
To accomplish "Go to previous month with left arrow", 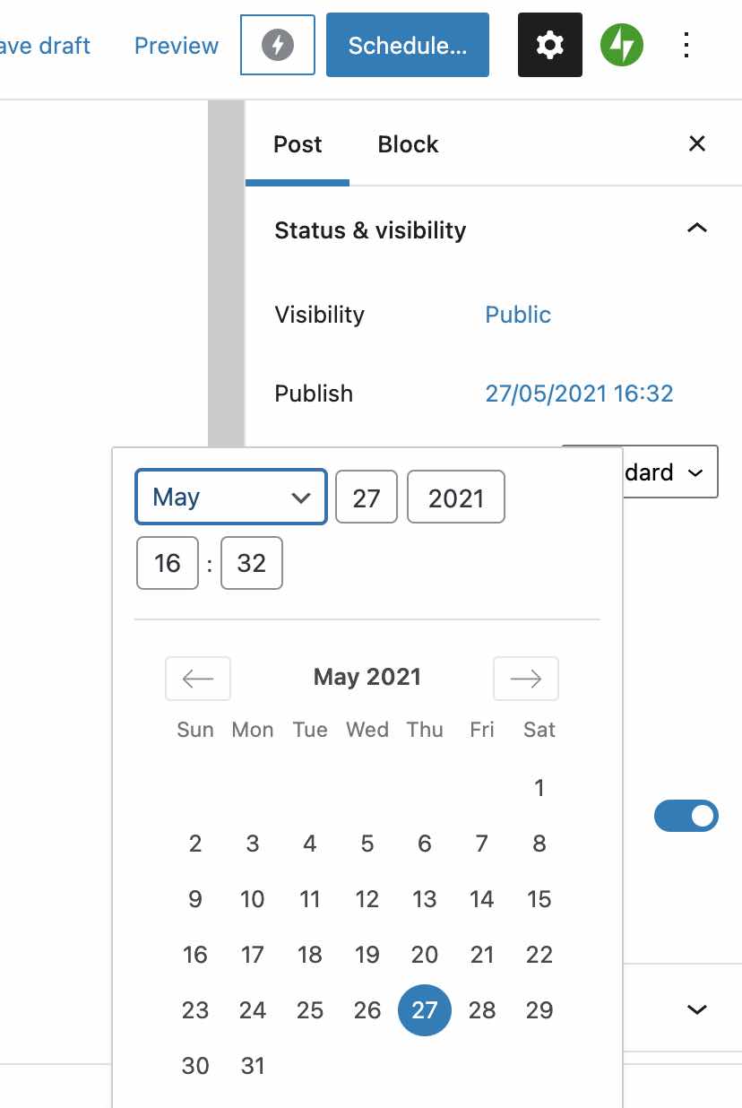I will click(198, 679).
